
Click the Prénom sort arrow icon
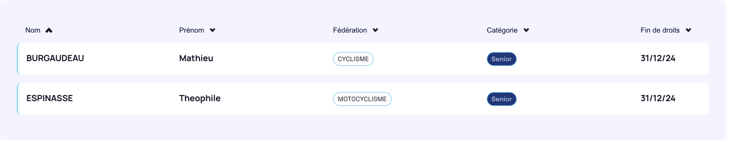(x=213, y=30)
